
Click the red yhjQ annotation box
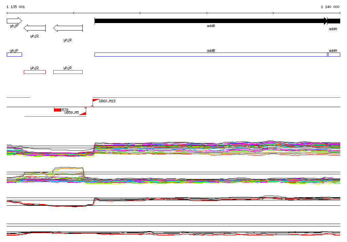(x=35, y=72)
